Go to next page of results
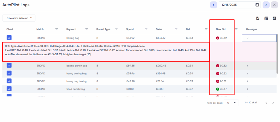This screenshot has width=280, height=122. [273, 103]
